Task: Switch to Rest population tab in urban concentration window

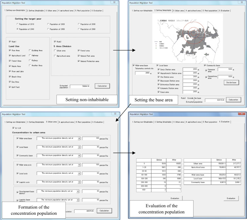Action: pos(83,122)
